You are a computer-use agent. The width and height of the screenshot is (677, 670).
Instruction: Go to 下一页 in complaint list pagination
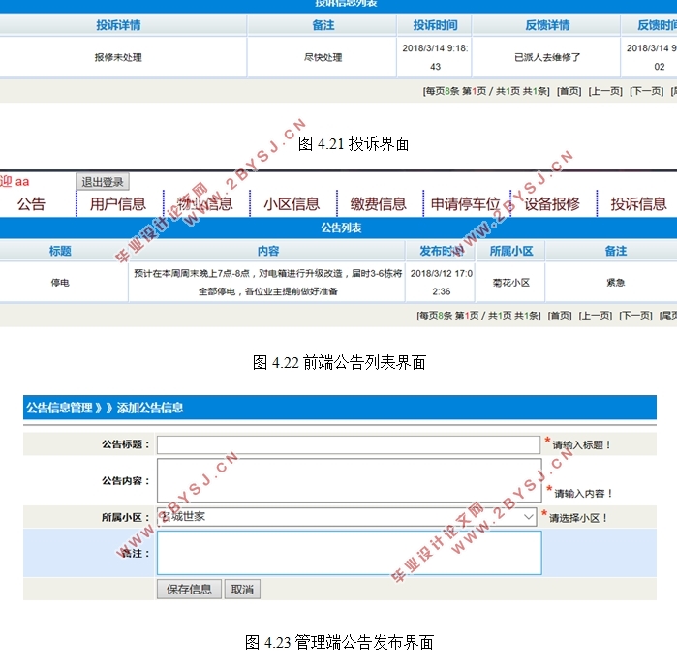646,91
